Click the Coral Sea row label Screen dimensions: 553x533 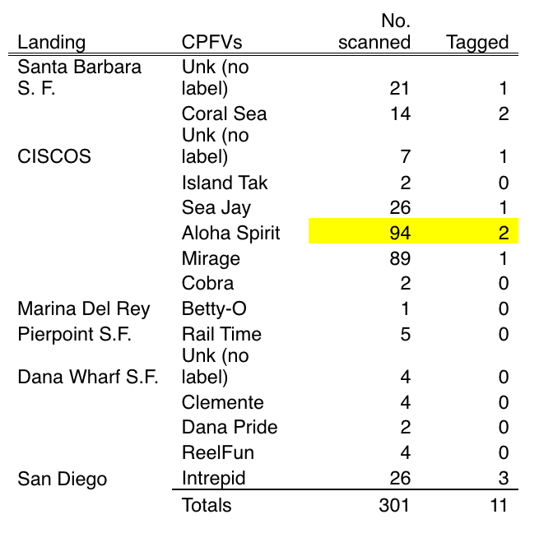tap(224, 114)
